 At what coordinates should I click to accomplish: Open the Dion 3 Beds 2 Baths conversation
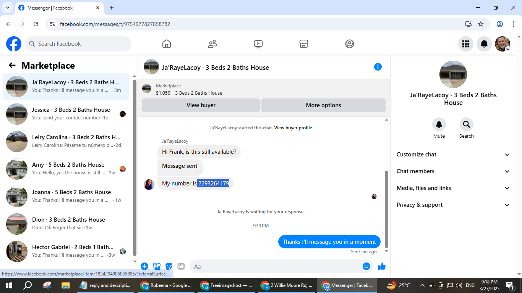66,224
